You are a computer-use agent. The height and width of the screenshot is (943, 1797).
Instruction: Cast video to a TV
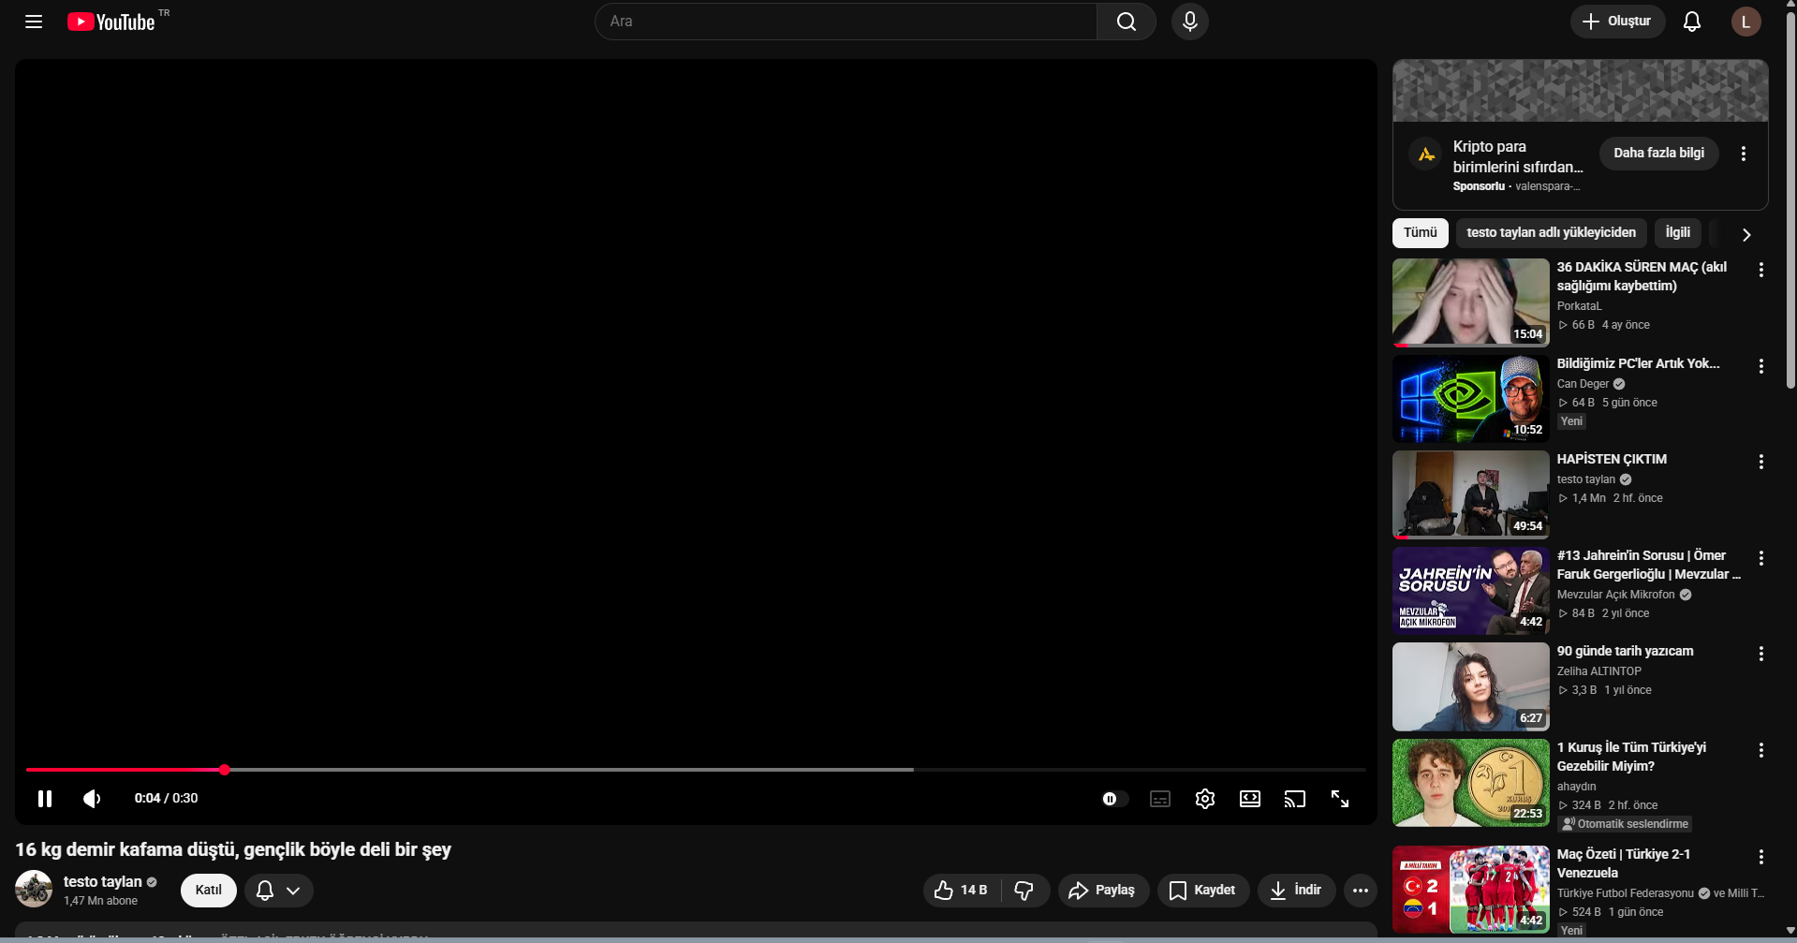1295,799
